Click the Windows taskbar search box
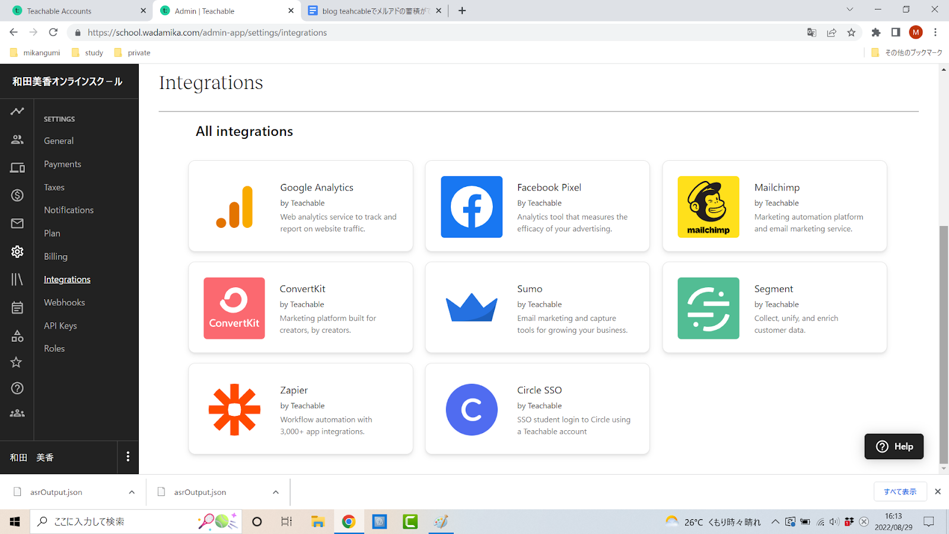This screenshot has height=534, width=949. pyautogui.click(x=136, y=522)
